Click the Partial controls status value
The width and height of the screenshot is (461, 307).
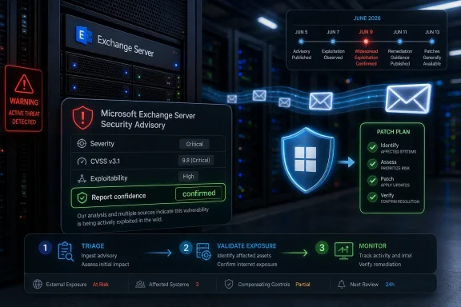click(303, 285)
